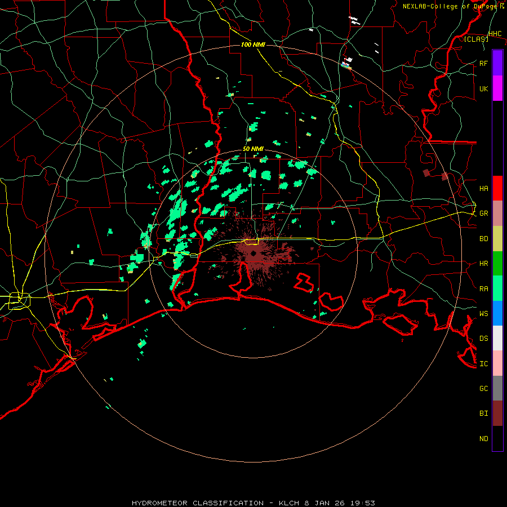Click the [CLAS] label

476,39
